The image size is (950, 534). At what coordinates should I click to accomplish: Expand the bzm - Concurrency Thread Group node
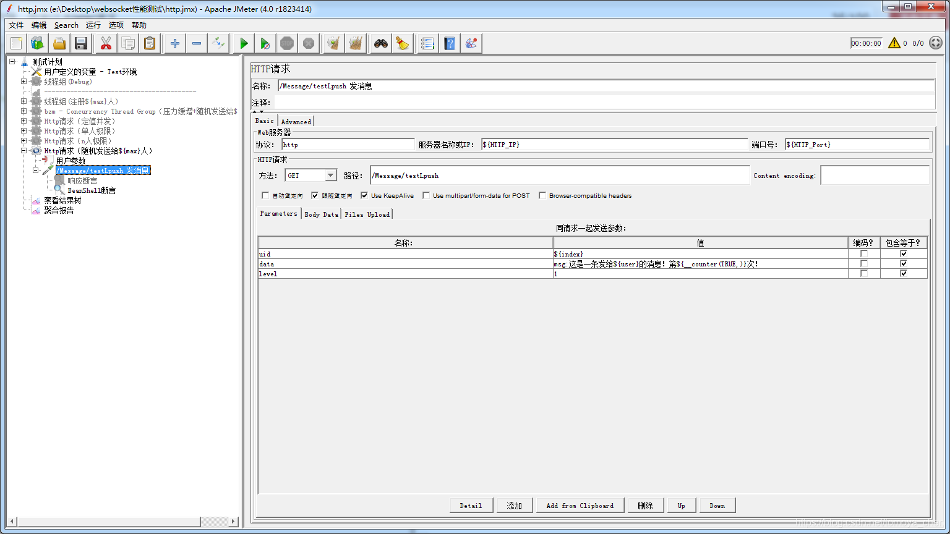[24, 111]
